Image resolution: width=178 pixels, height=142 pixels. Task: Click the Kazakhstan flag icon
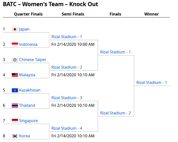pos(15,90)
